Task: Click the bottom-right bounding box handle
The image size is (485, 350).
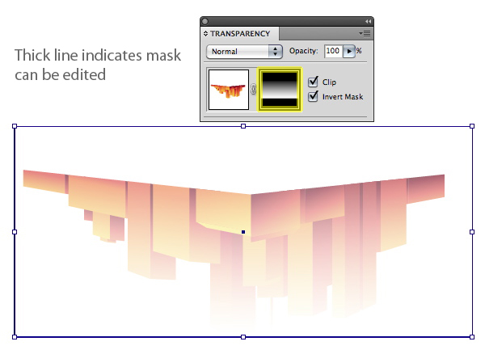Action: tap(472, 337)
